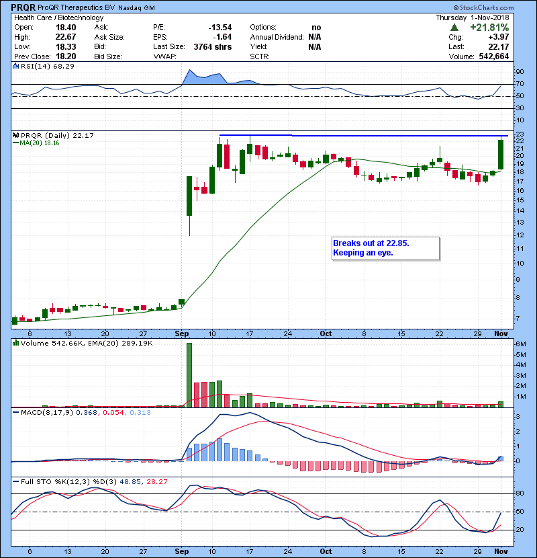This screenshot has height=558, width=537.
Task: Click the Open value 18.40
Action: (x=66, y=28)
